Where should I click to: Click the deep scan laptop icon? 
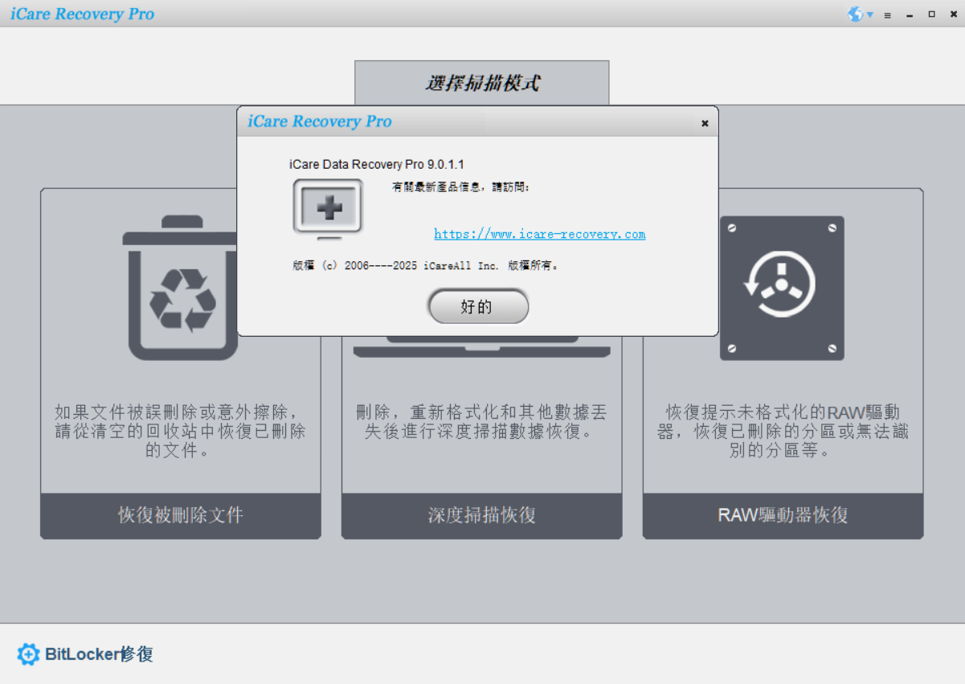(x=482, y=347)
